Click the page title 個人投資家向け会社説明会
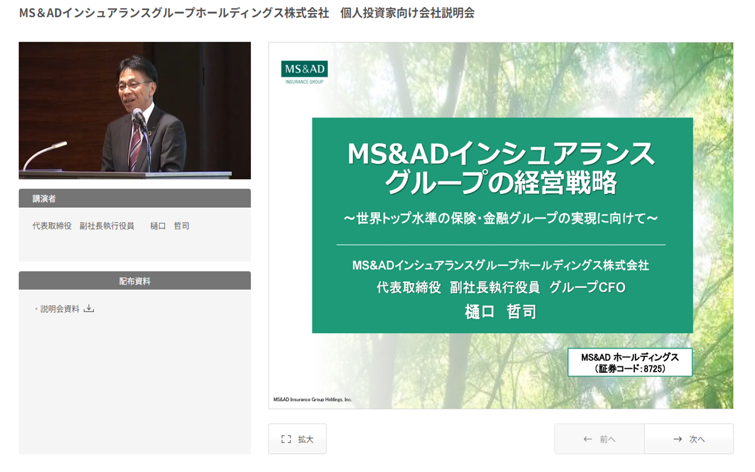755x472 pixels. [407, 12]
